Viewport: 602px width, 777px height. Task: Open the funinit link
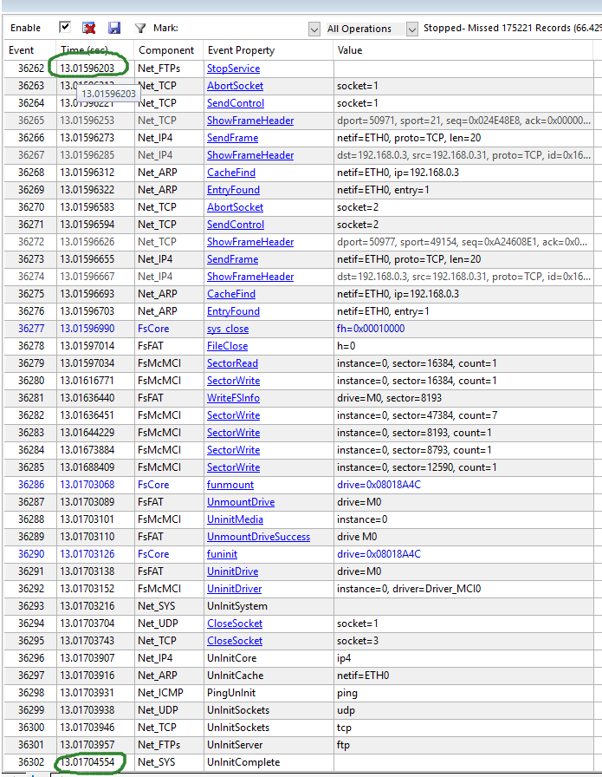(222, 554)
